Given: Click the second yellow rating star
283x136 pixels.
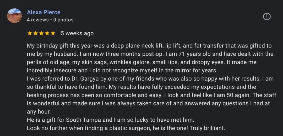Looking at the screenshot, I should (35, 33).
